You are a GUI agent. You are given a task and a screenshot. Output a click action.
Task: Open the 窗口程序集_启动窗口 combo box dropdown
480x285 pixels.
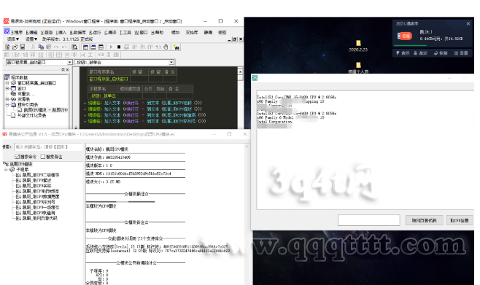pos(70,62)
